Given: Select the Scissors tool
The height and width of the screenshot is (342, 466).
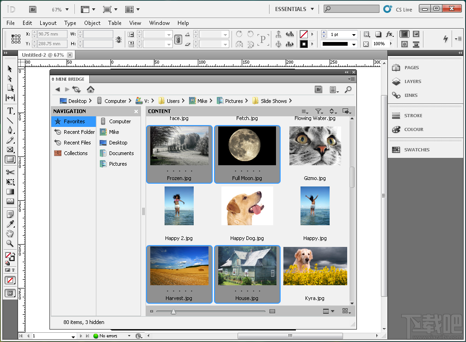Looking at the screenshot, I should [x=10, y=172].
